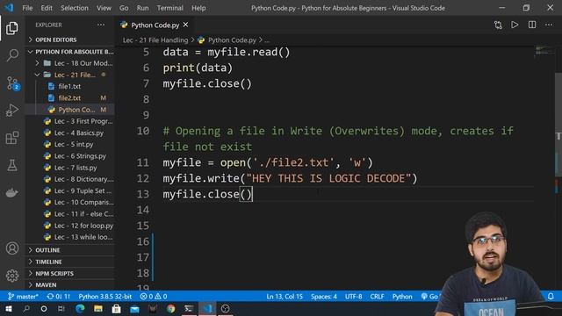This screenshot has height=316, width=562.
Task: Click Python 3.8.5 32-bit interpreter selector
Action: pyautogui.click(x=105, y=297)
